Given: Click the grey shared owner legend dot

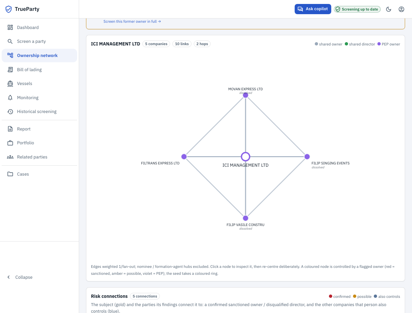Looking at the screenshot, I should pyautogui.click(x=316, y=44).
